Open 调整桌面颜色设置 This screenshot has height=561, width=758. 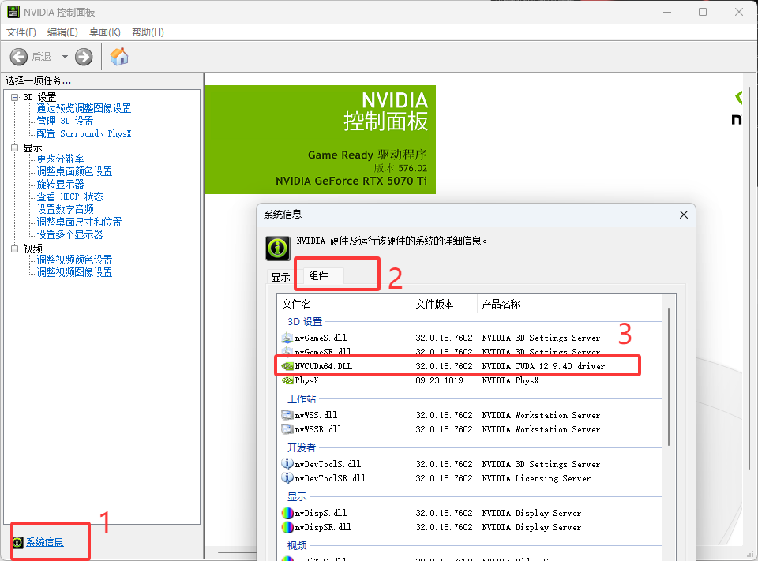(74, 171)
